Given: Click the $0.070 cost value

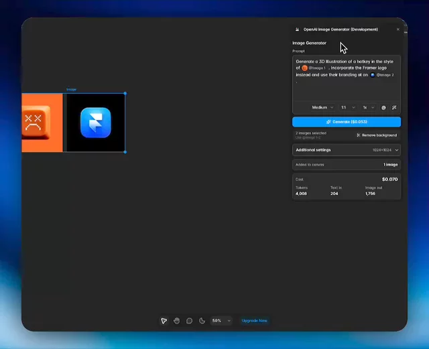Looking at the screenshot, I should (390, 179).
